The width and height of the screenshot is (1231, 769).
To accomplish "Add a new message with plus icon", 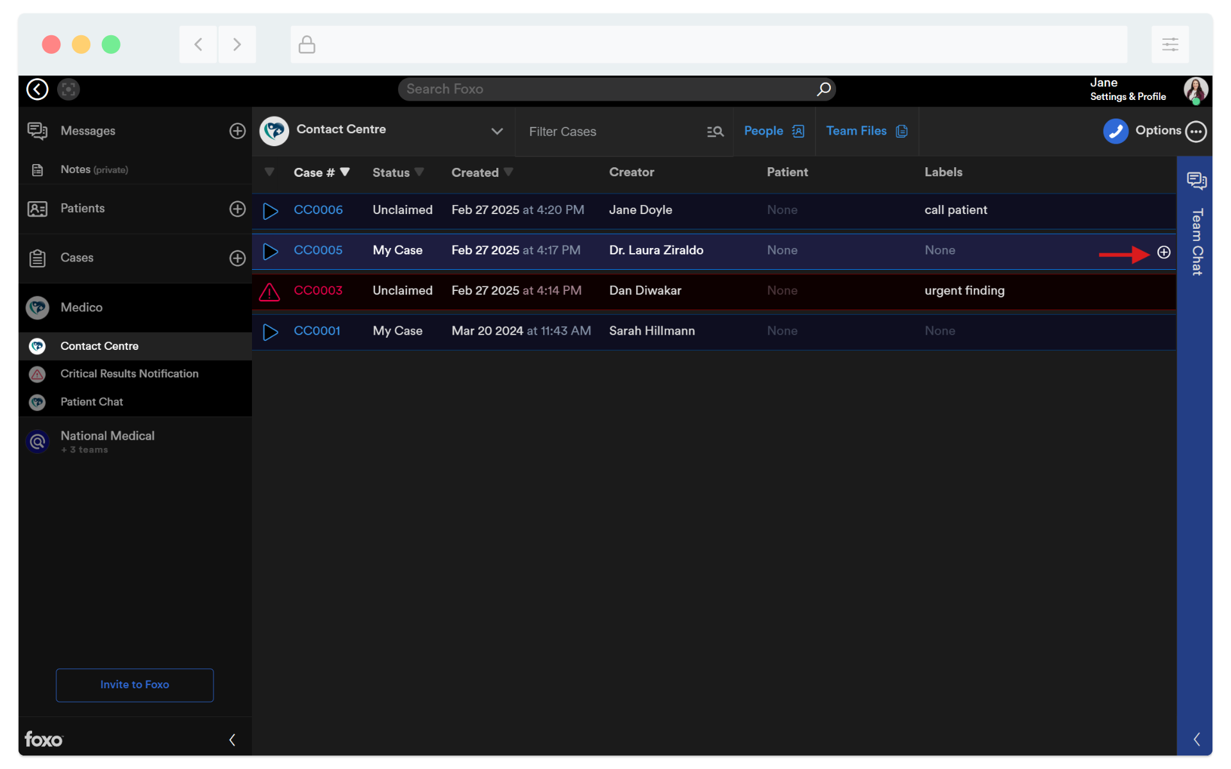I will tap(237, 131).
